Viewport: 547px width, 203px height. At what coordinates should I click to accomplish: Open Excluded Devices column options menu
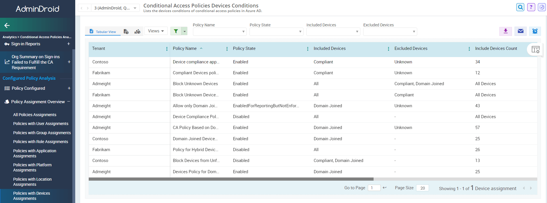(x=469, y=49)
